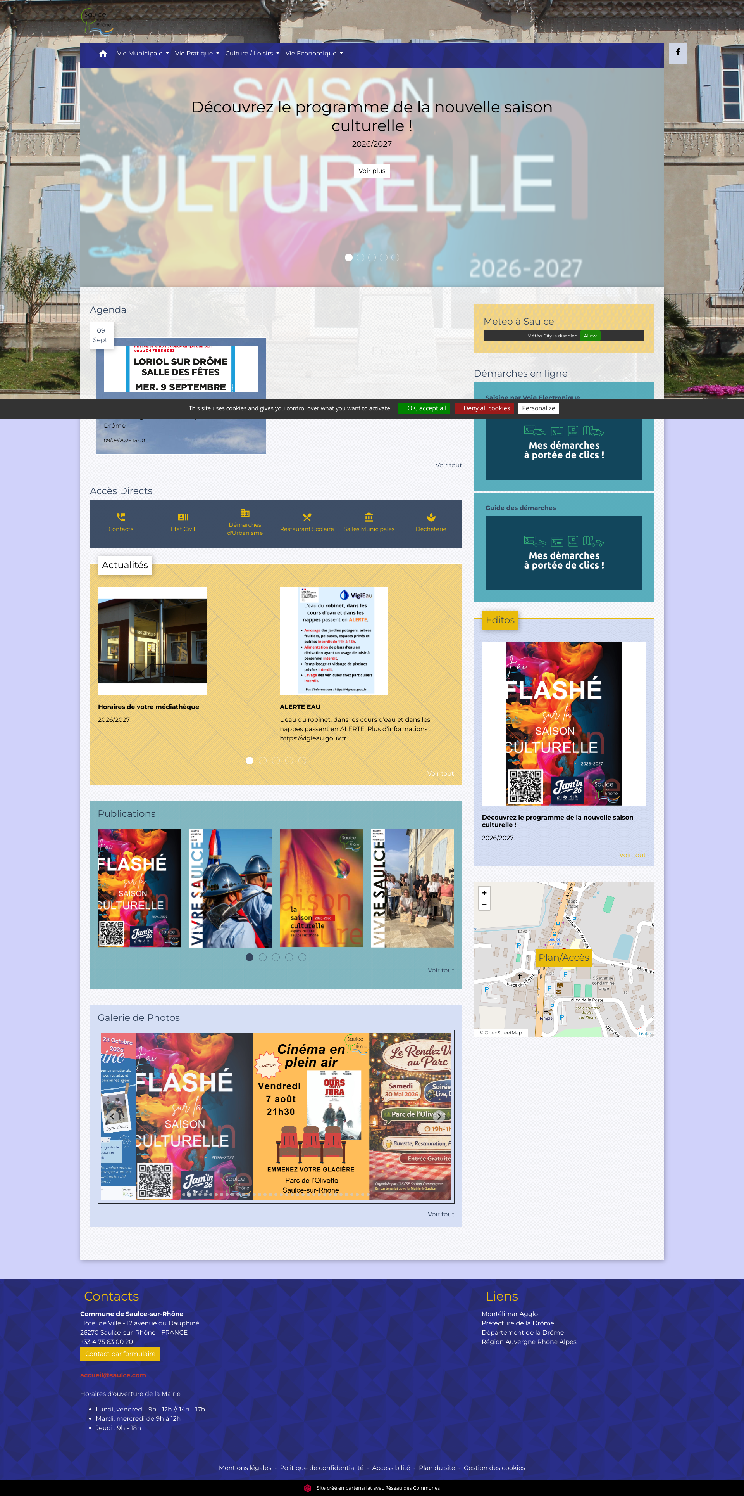Click the Saulce sur Rhône logo
The height and width of the screenshot is (1496, 744).
tap(96, 21)
